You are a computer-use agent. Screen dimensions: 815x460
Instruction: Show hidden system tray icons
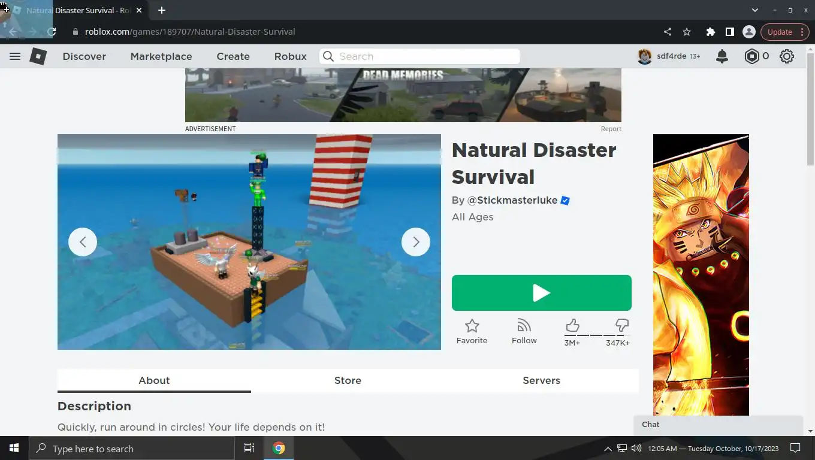click(x=608, y=449)
